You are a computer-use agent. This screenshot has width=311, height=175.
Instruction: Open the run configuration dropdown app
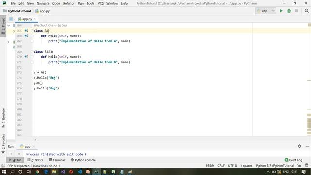pyautogui.click(x=265, y=11)
